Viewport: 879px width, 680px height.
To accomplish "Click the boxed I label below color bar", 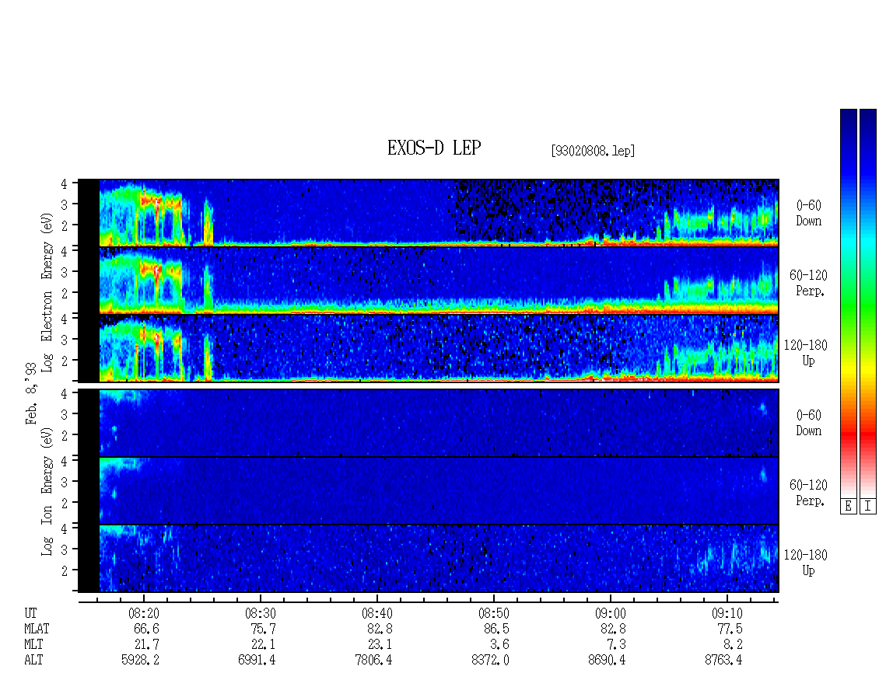I will pos(868,507).
